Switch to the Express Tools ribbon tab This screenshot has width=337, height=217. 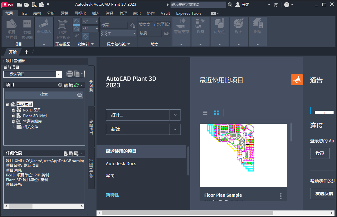189,13
